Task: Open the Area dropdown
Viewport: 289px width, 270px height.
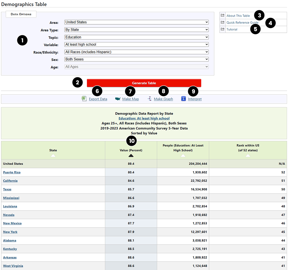Action: point(136,22)
